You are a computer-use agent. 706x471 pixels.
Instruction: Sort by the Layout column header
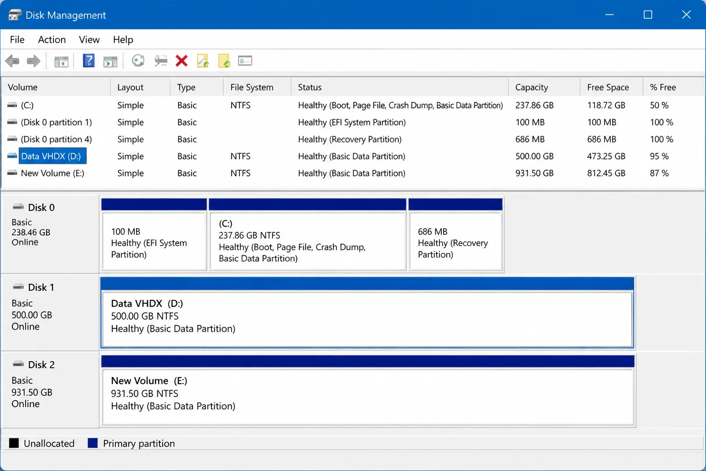140,87
